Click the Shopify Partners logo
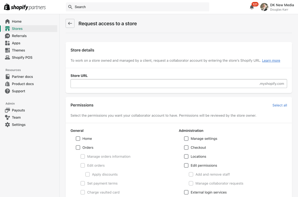This screenshot has height=197, width=298. (x=25, y=7)
